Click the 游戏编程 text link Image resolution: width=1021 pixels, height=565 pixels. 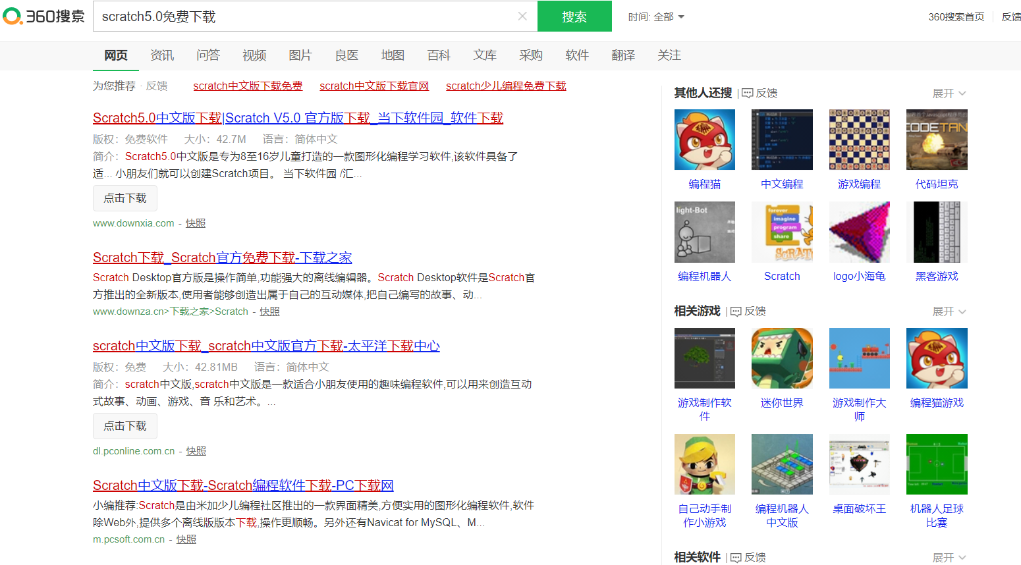click(860, 184)
